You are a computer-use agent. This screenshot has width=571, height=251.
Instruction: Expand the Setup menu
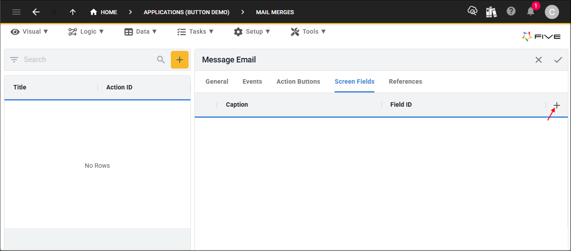tap(252, 31)
